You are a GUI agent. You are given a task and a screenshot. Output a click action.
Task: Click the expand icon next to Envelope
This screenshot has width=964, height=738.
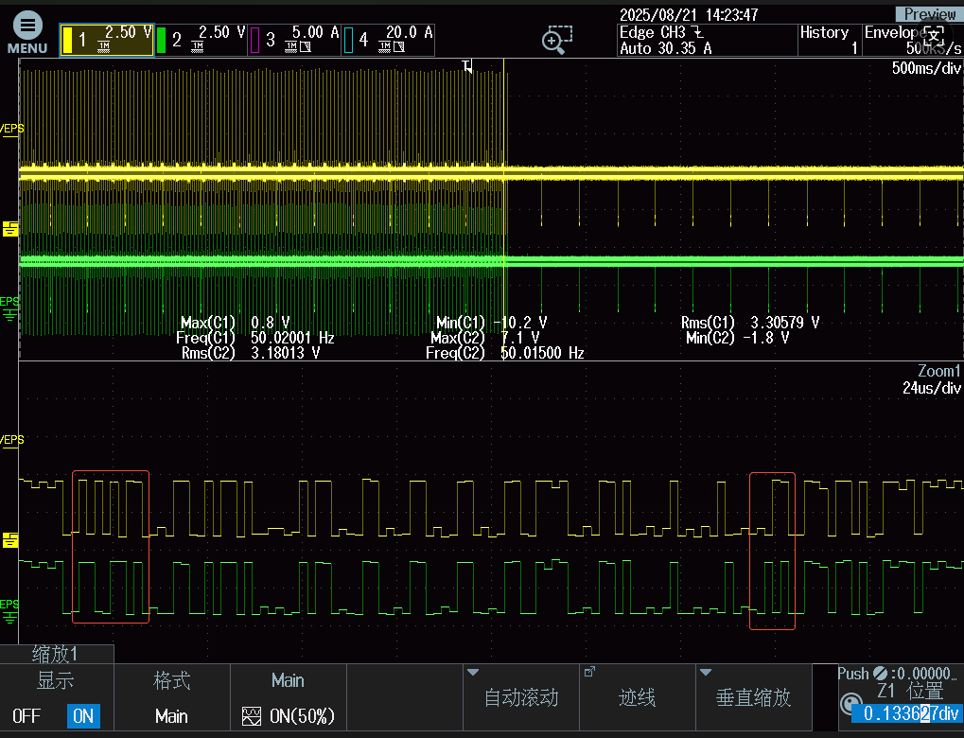[934, 34]
